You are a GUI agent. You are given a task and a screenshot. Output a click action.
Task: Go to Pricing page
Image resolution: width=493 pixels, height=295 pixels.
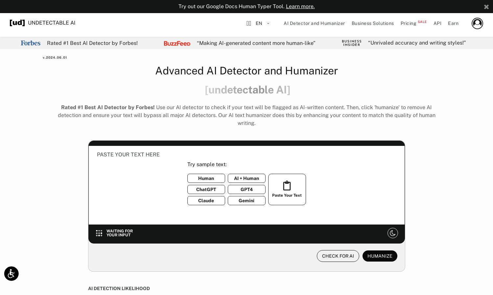[408, 23]
